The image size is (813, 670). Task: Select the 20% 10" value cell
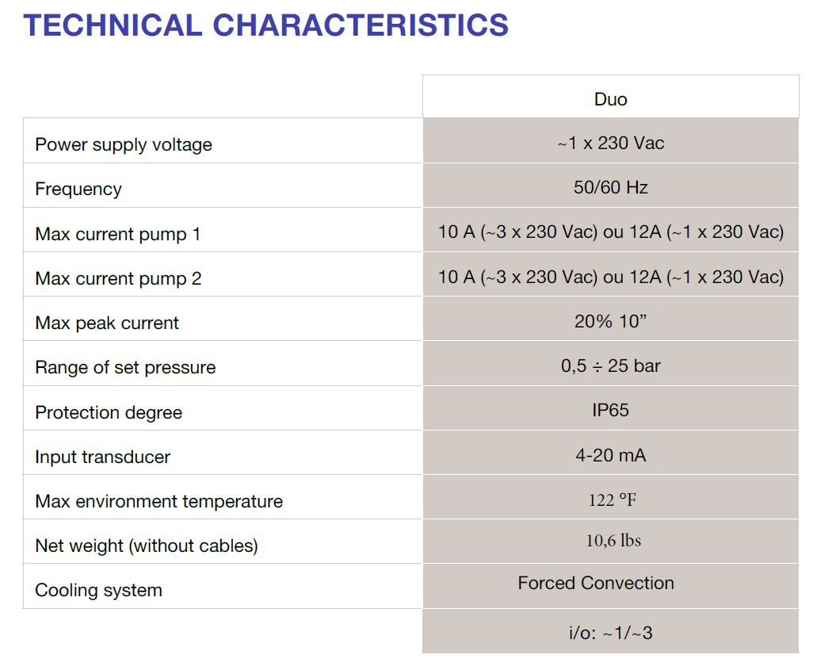(x=610, y=320)
